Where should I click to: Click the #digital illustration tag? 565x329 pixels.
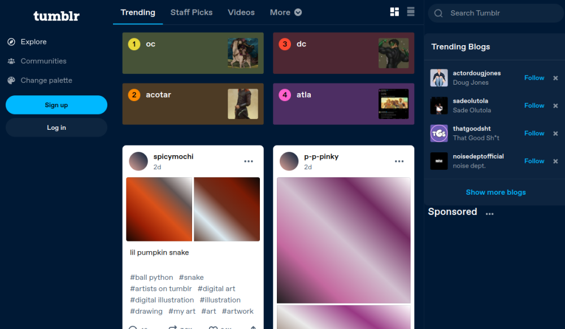[x=162, y=300]
